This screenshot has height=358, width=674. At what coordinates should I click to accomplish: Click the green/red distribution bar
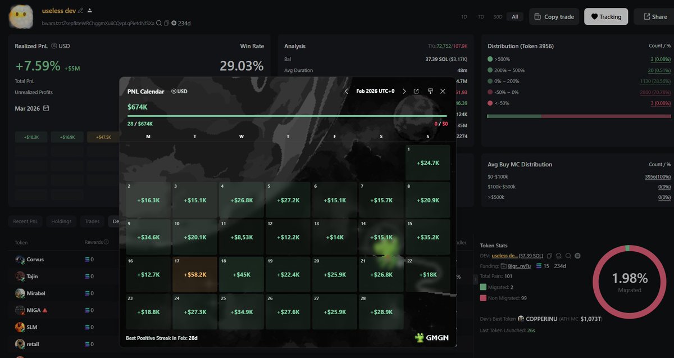[x=579, y=116]
